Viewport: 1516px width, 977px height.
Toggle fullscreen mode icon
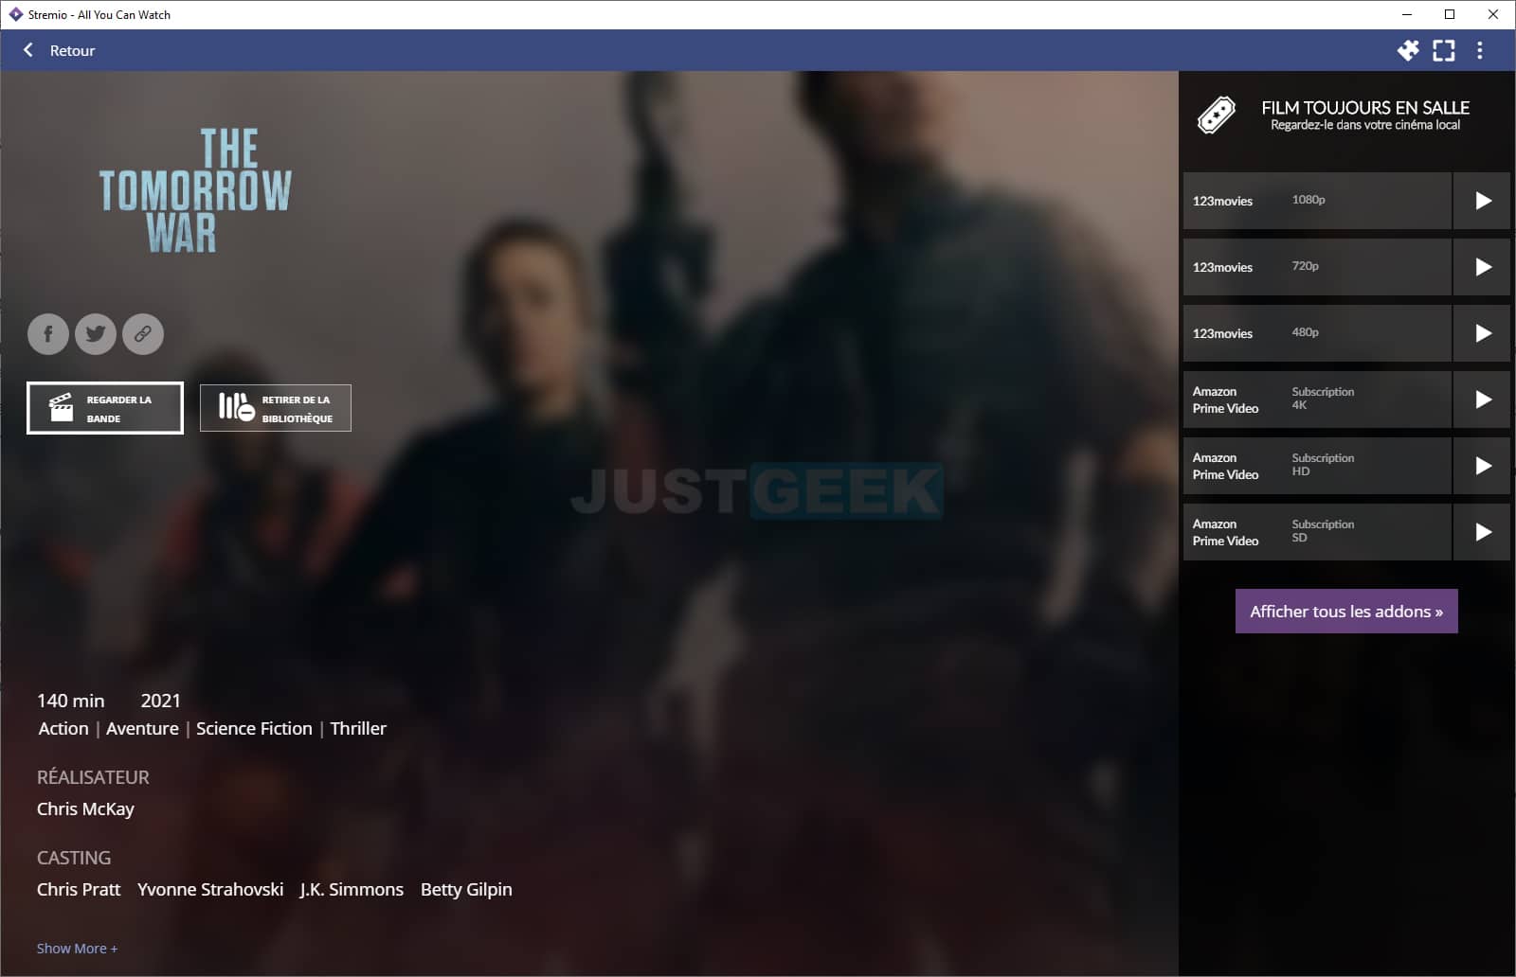tap(1443, 50)
